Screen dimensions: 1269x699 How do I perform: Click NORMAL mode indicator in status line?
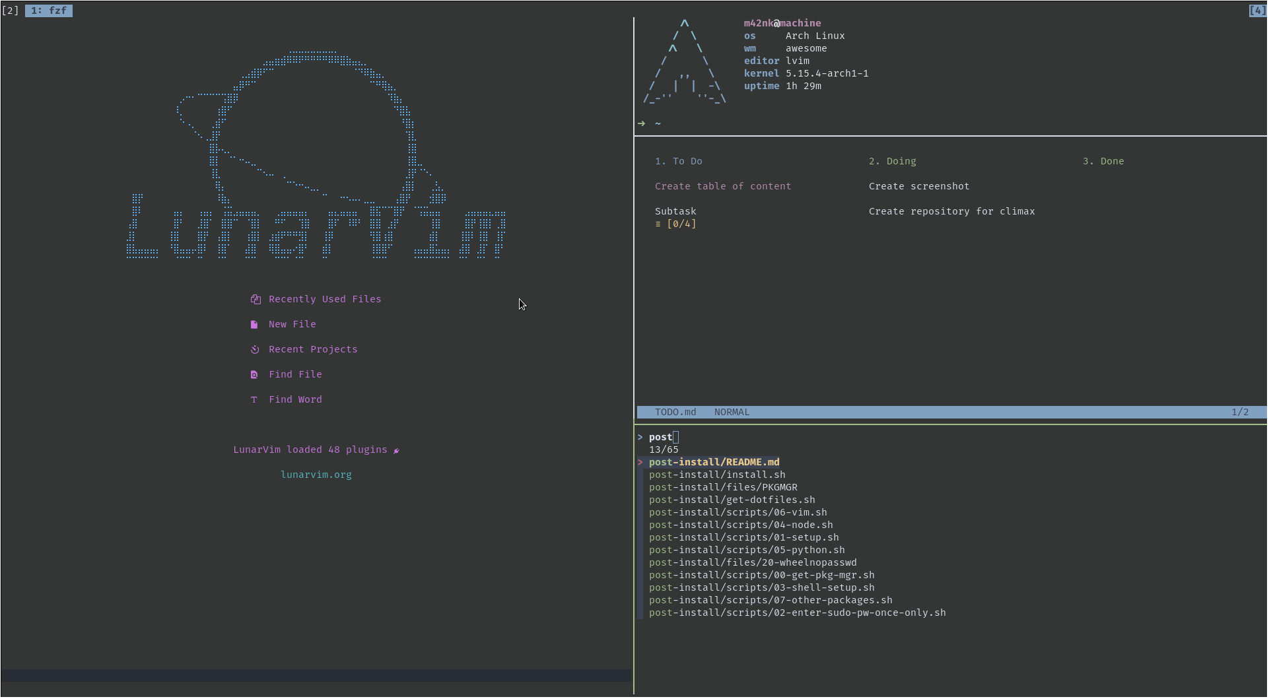click(x=732, y=413)
